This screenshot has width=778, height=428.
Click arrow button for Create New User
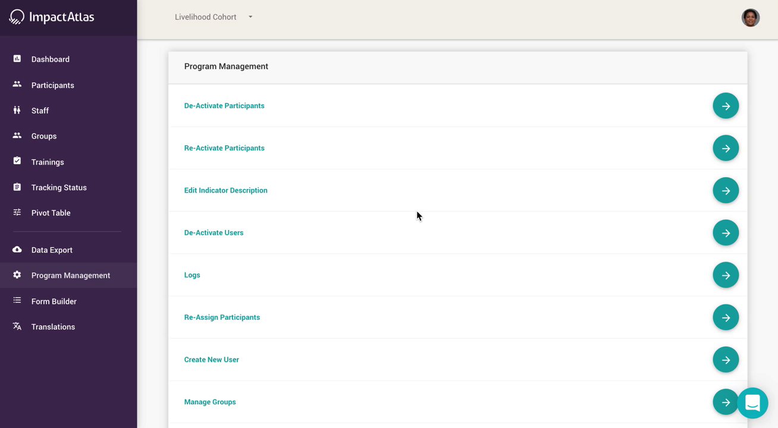(x=726, y=360)
